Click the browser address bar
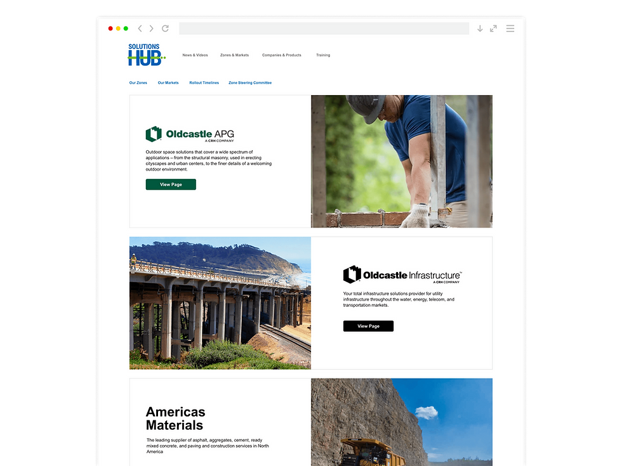622x466 pixels. pos(324,29)
